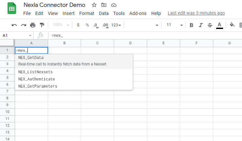The width and height of the screenshot is (242, 141).
Task: Select column E header
Action: point(164,43)
